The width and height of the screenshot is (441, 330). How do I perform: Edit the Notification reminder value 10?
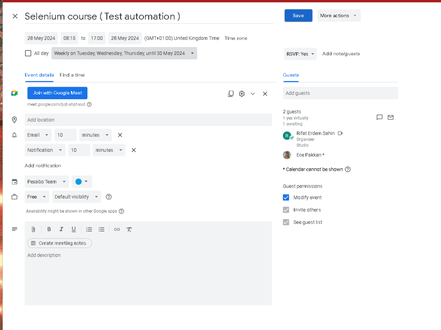pyautogui.click(x=79, y=150)
